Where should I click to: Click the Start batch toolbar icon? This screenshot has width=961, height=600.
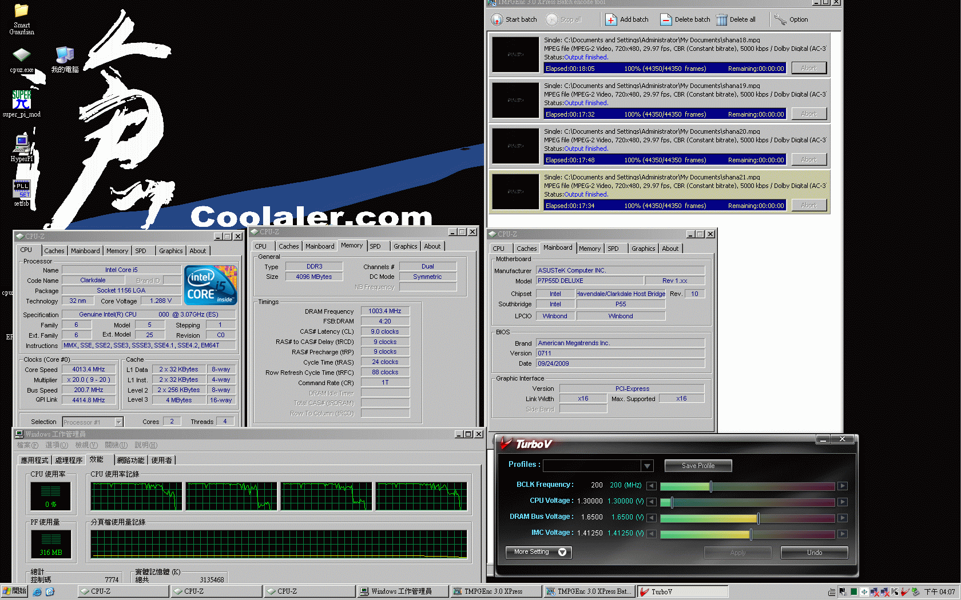[x=497, y=19]
